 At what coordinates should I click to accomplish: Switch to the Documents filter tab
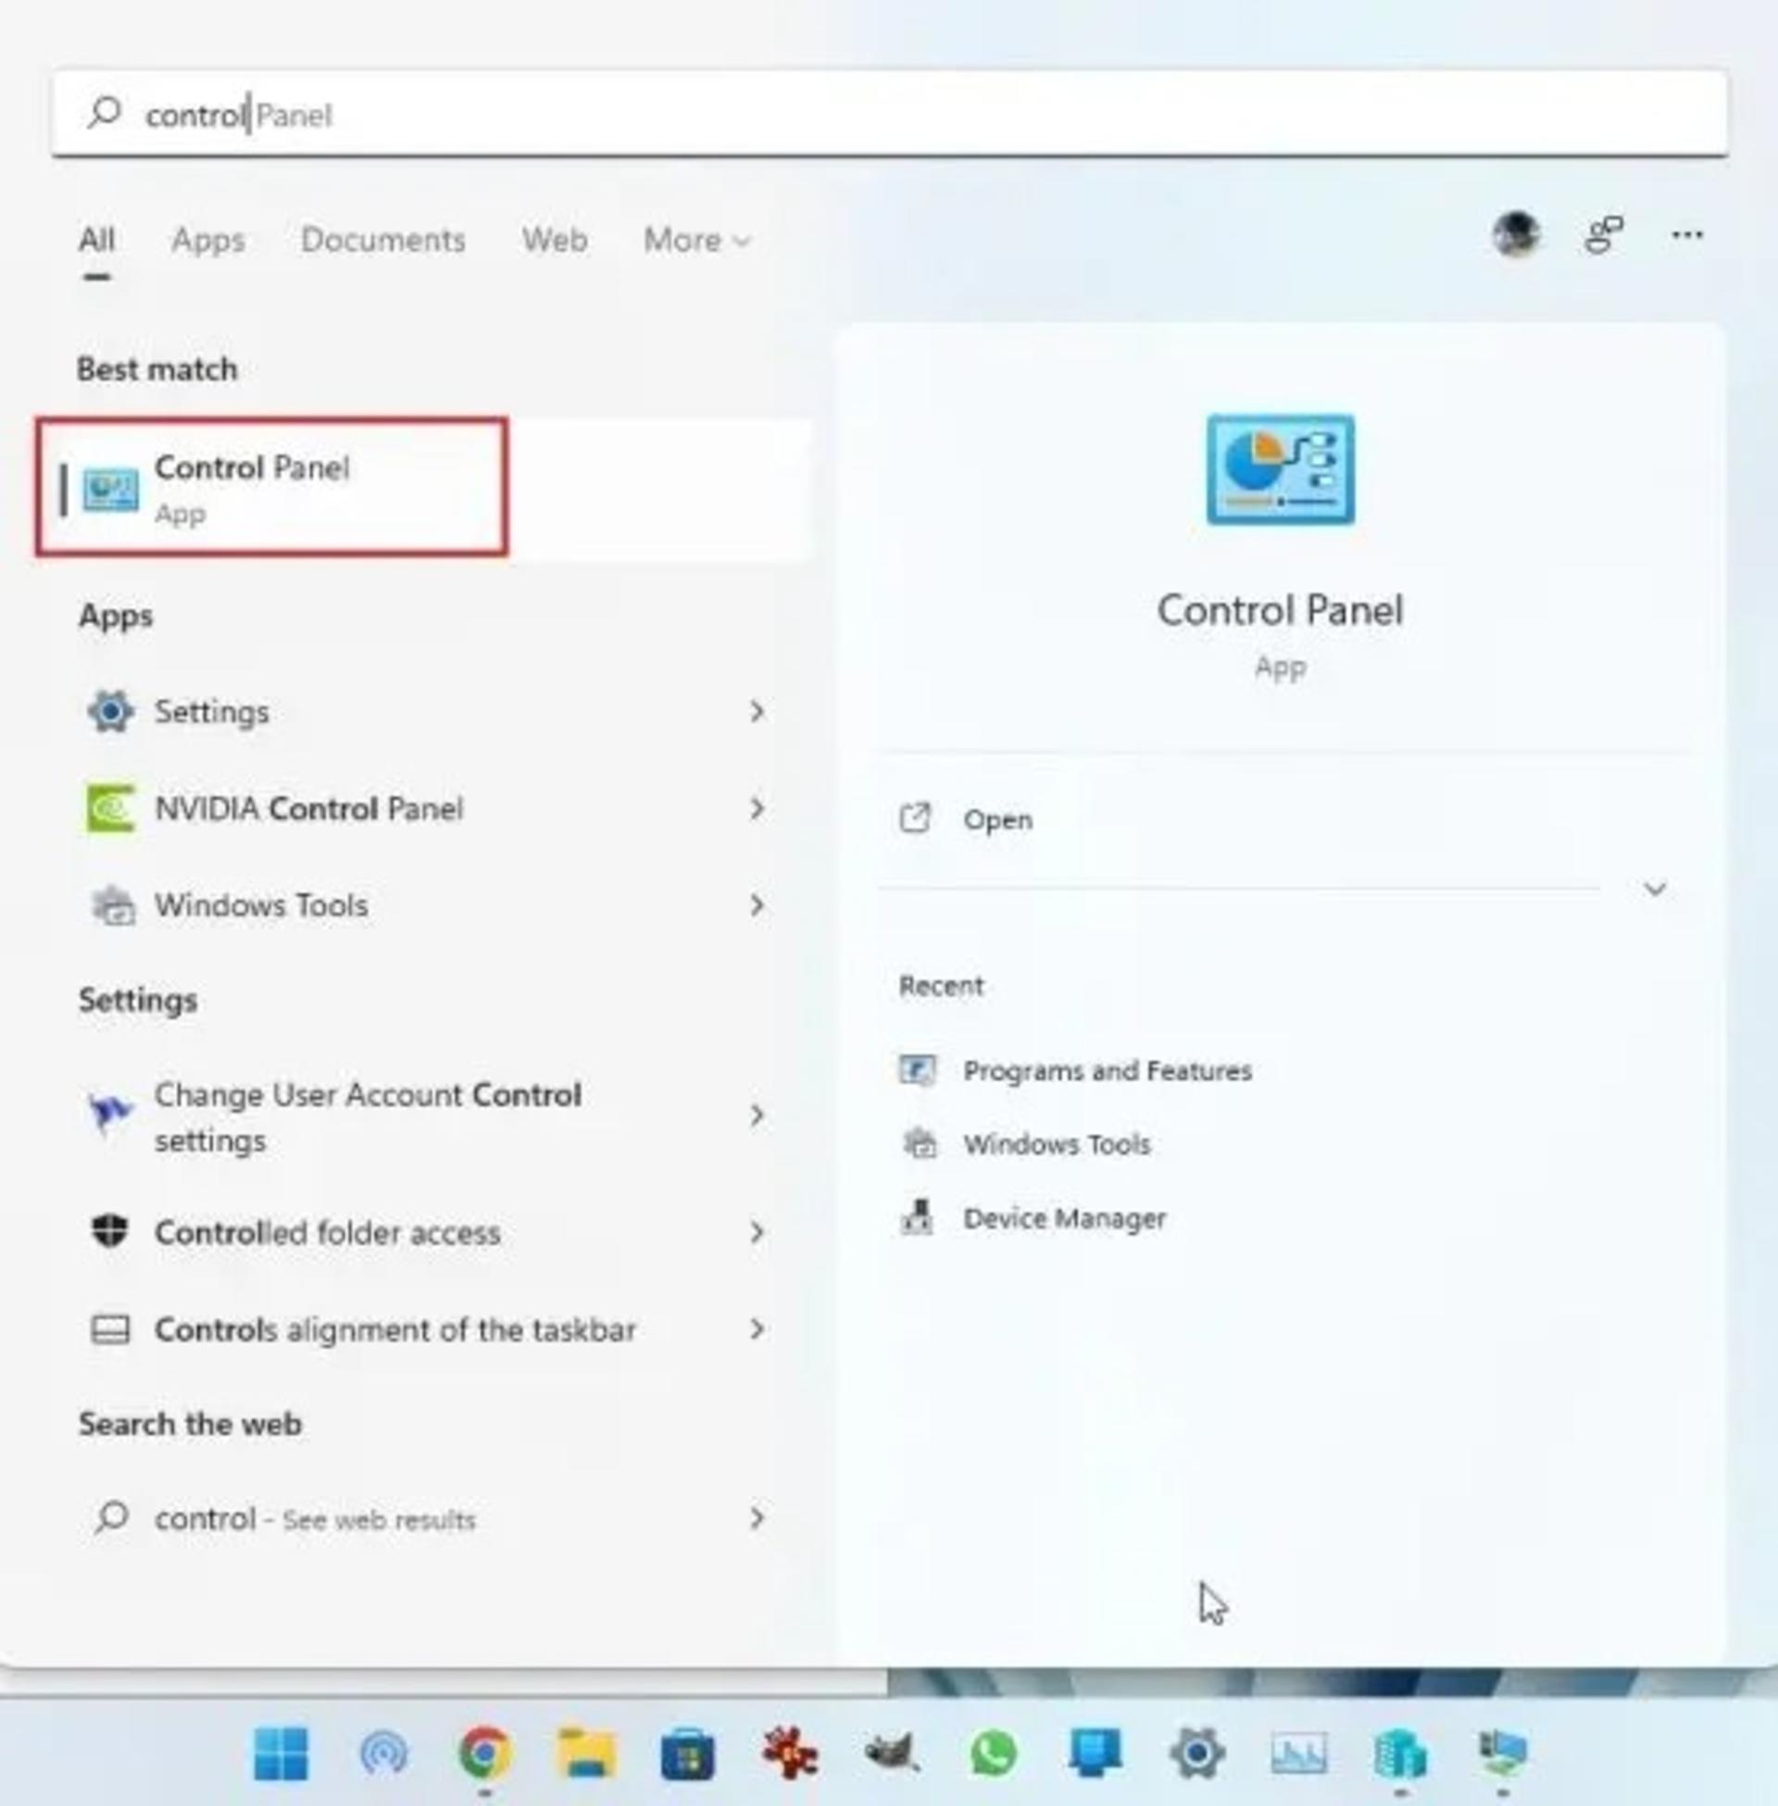click(x=382, y=240)
